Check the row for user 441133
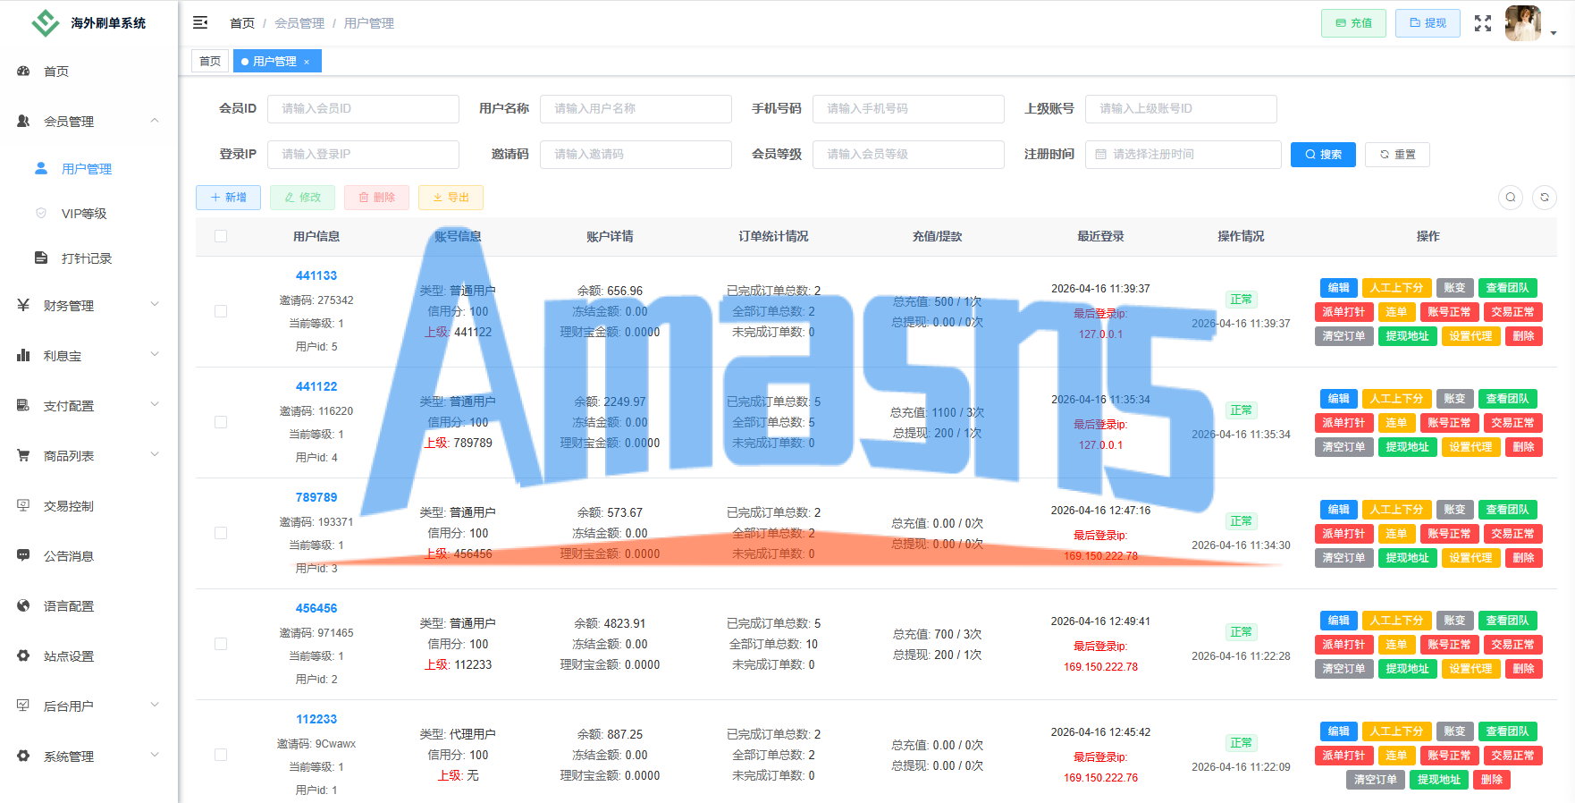This screenshot has height=803, width=1575. coord(221,311)
